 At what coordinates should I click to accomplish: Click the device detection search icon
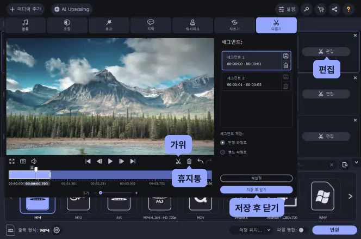(x=345, y=165)
